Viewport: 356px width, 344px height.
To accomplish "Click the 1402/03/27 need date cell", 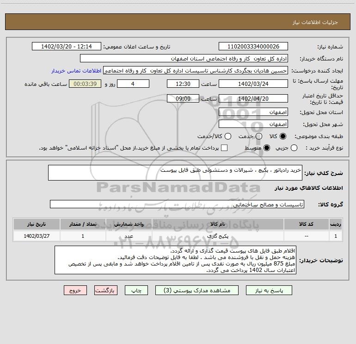I will click(x=37, y=236).
